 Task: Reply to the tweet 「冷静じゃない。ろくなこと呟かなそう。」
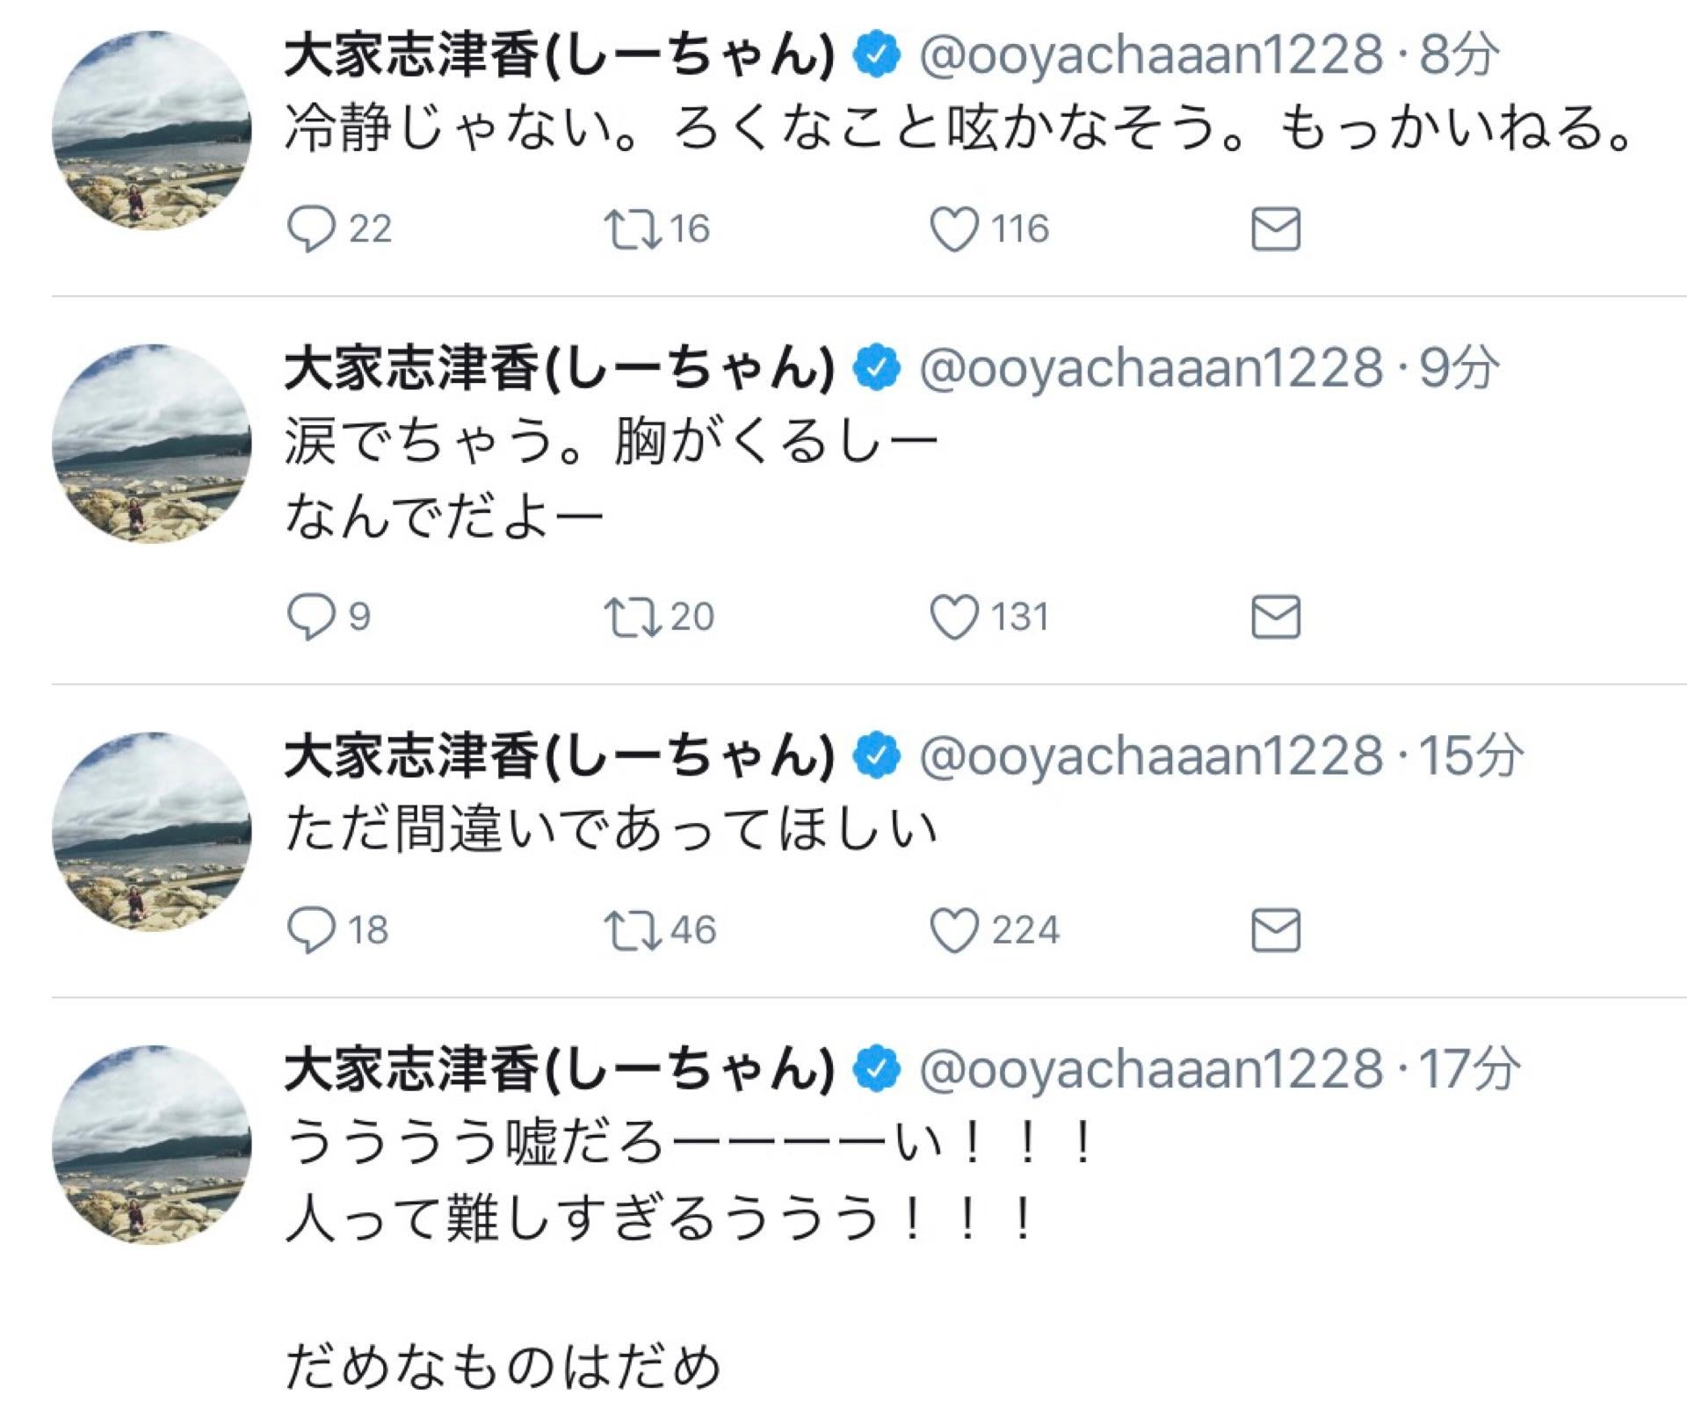(x=312, y=228)
